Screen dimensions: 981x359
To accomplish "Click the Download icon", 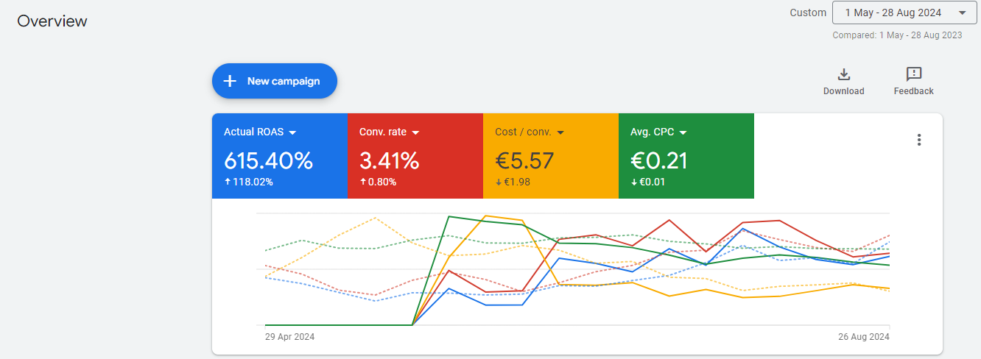I will click(844, 74).
